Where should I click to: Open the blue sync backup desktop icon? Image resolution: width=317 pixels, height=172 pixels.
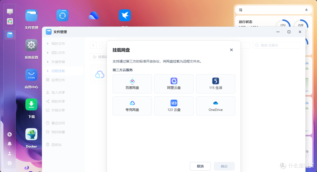(x=63, y=15)
